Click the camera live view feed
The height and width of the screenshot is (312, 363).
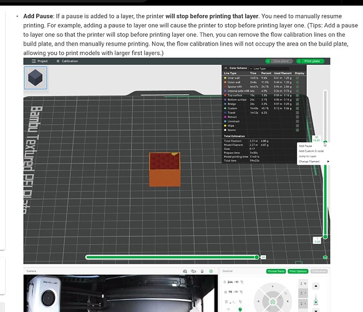coord(120,293)
